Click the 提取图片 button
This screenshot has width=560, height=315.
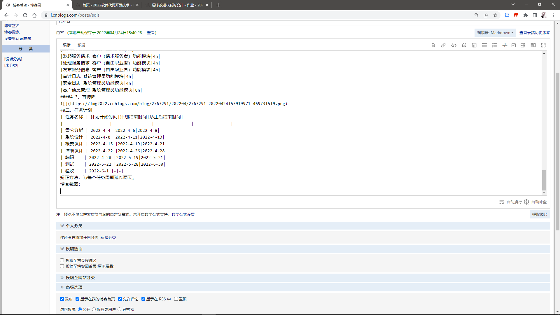pos(540,214)
